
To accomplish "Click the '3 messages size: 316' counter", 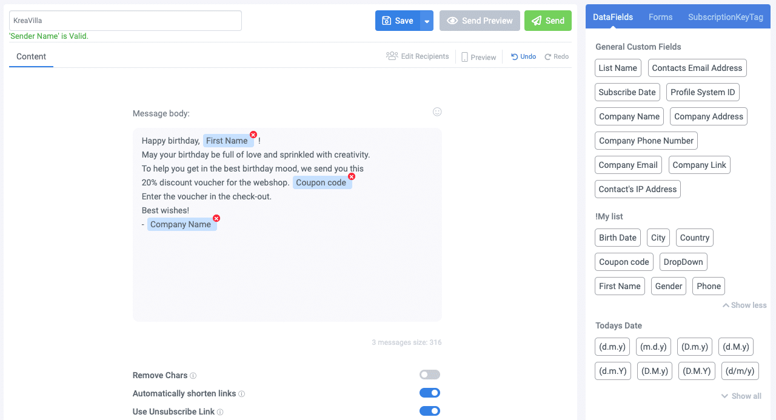I will pyautogui.click(x=407, y=342).
